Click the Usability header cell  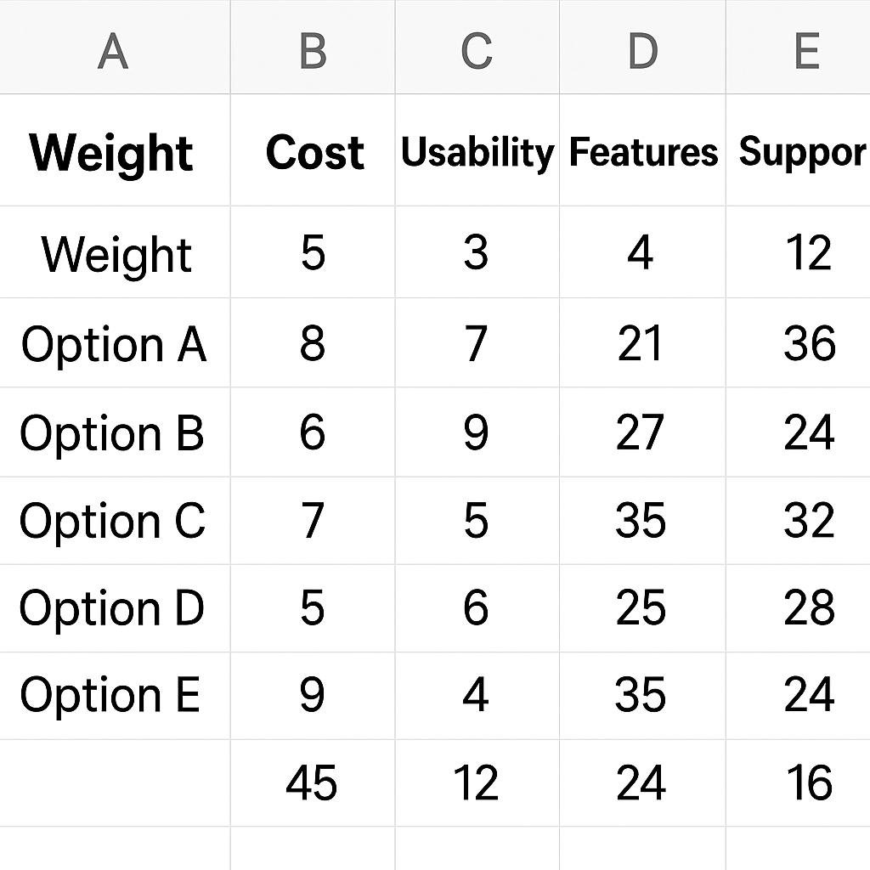(477, 150)
